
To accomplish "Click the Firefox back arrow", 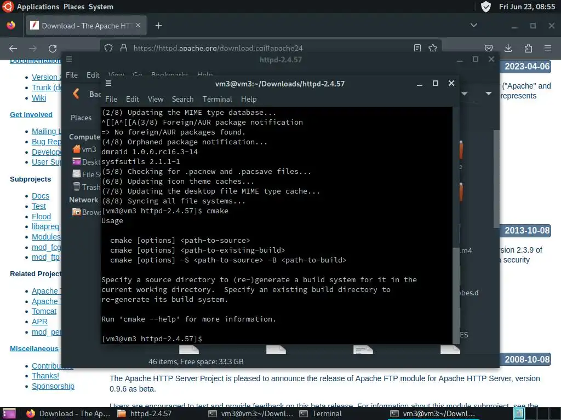I will point(13,48).
